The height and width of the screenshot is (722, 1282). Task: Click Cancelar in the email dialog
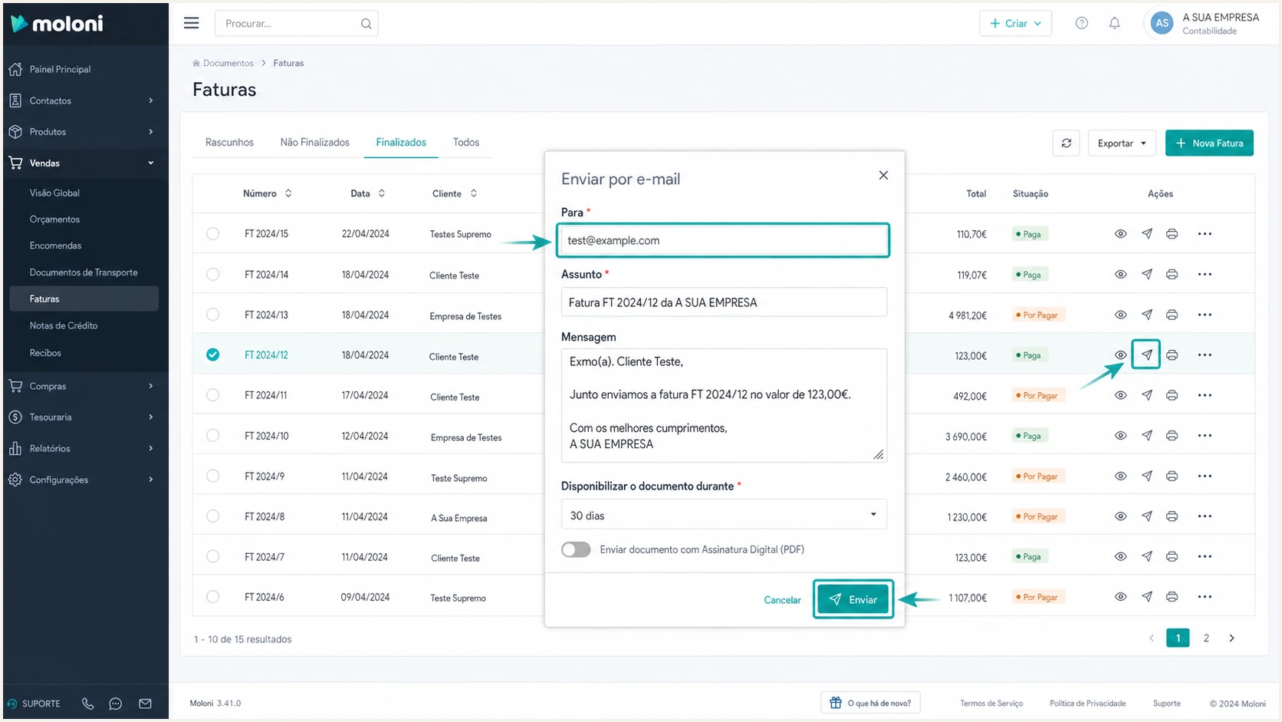pos(782,600)
